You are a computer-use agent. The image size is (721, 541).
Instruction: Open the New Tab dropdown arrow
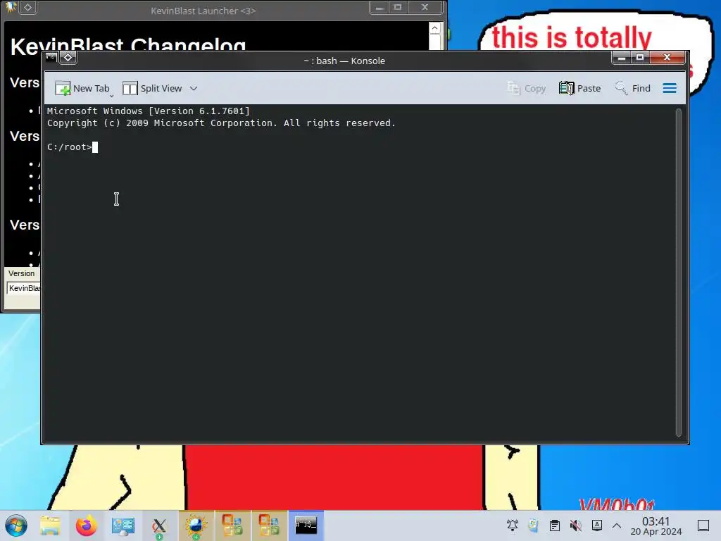point(112,95)
